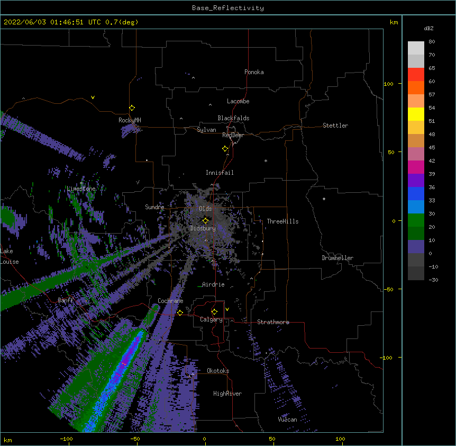Click the Sylvan label
The width and height of the screenshot is (456, 446).
click(206, 130)
